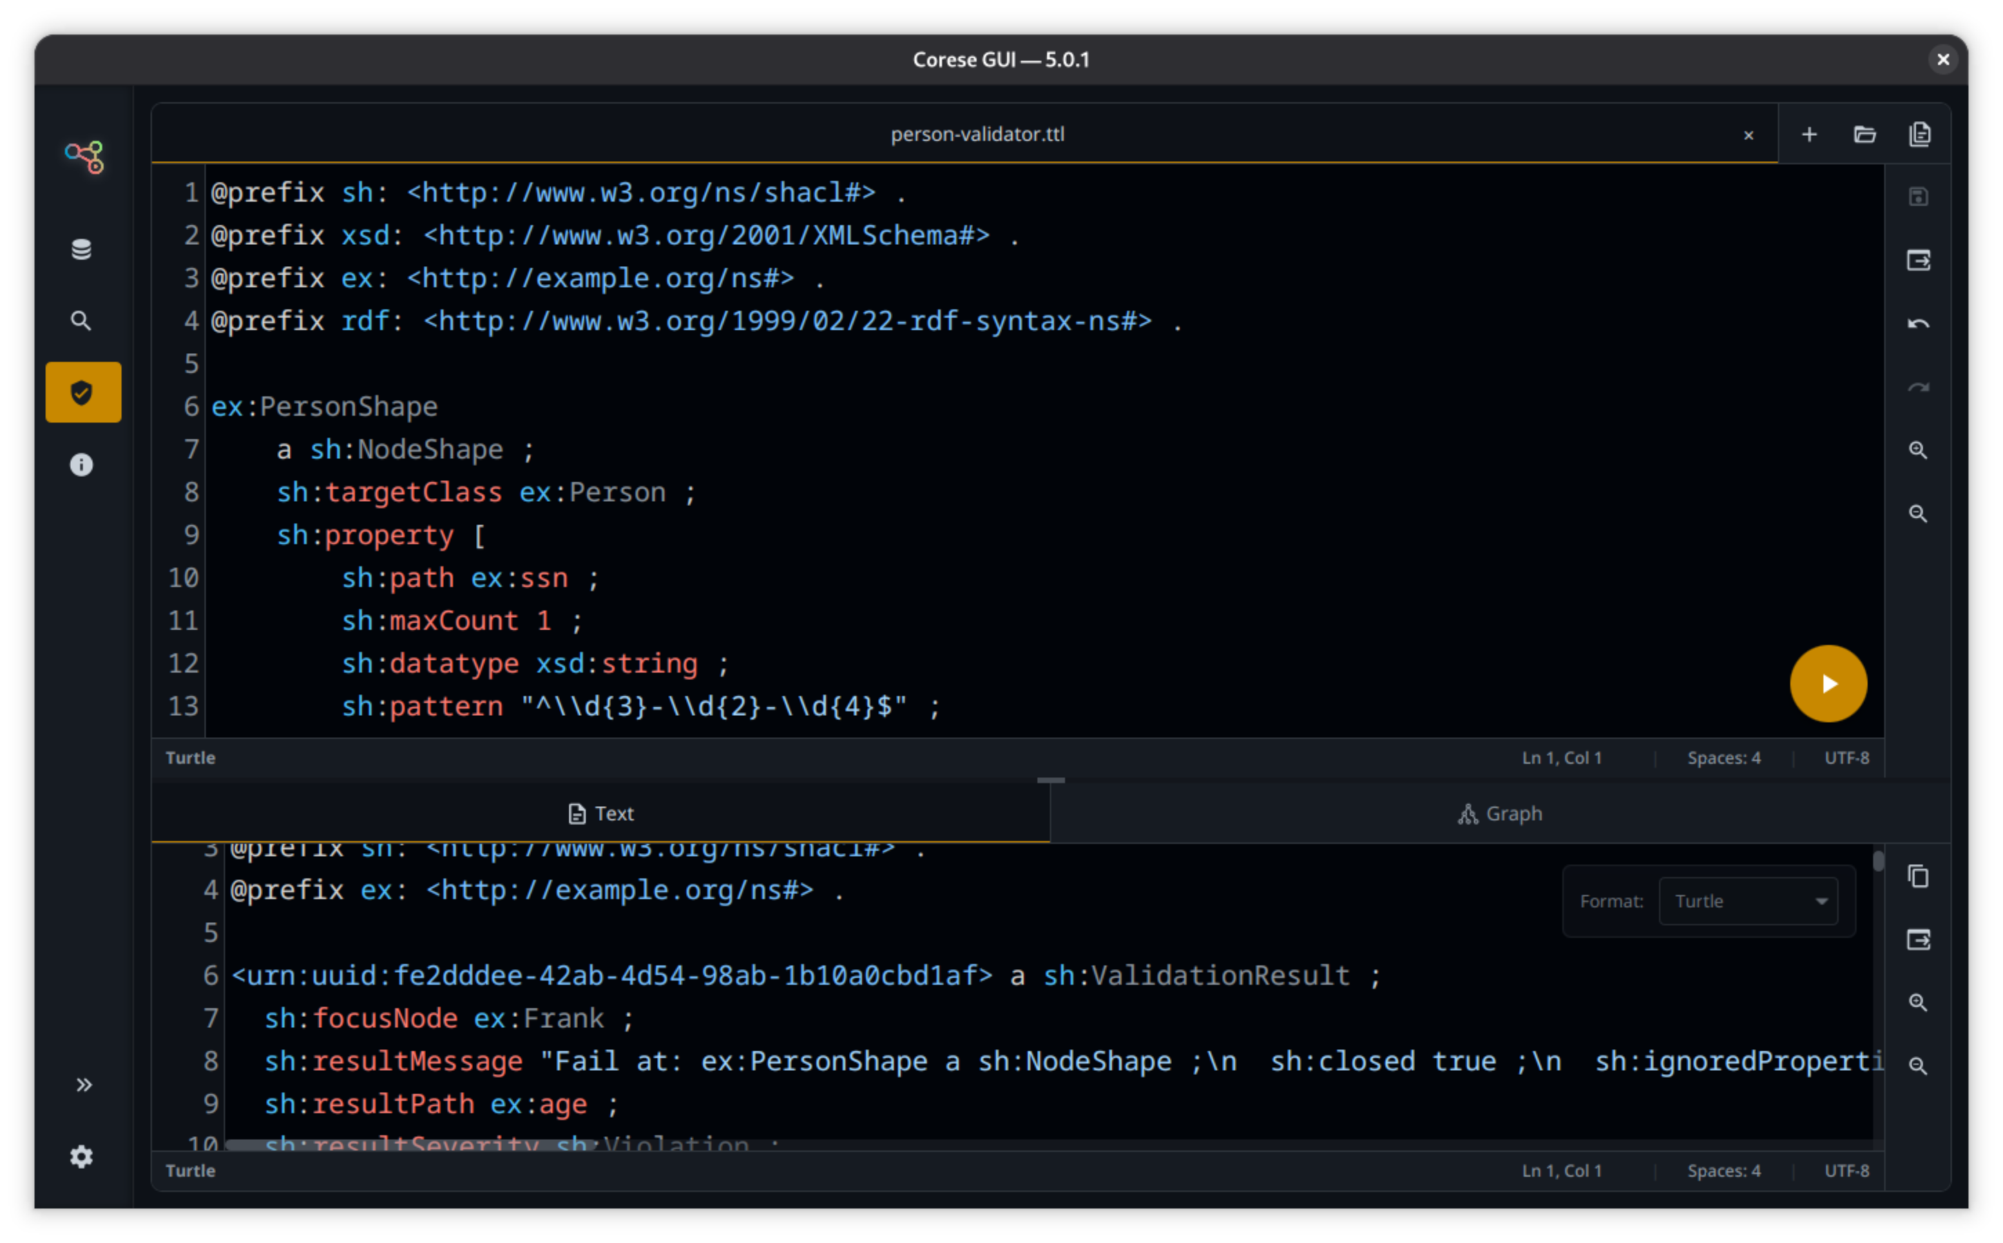Screen dimensions: 2003x1243
Task: Click 'sh:datatype' on editor line 12
Action: (430, 664)
